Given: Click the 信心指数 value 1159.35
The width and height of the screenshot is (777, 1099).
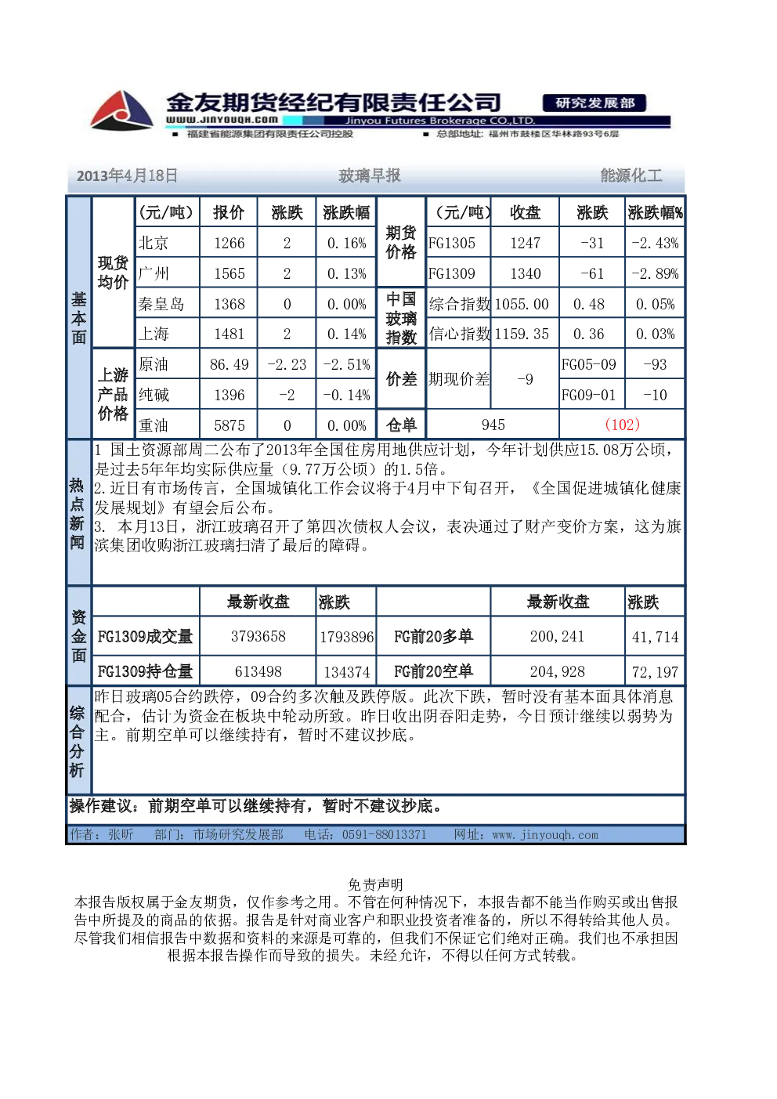Looking at the screenshot, I should (x=522, y=334).
